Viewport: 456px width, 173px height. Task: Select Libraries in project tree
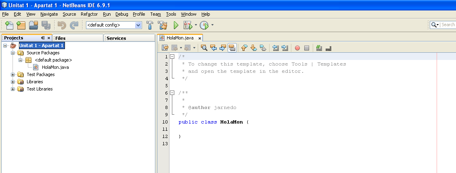pos(35,82)
